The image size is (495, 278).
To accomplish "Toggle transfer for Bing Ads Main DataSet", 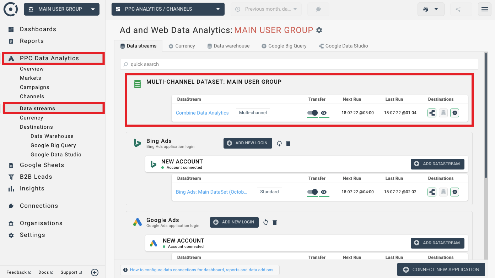I will [x=312, y=192].
